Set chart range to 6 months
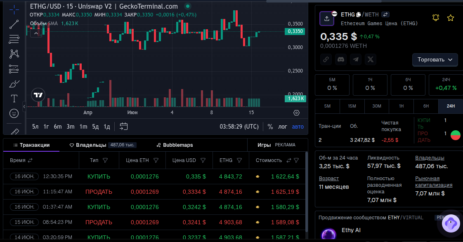Viewport: 463px width, 242px height. click(58, 127)
